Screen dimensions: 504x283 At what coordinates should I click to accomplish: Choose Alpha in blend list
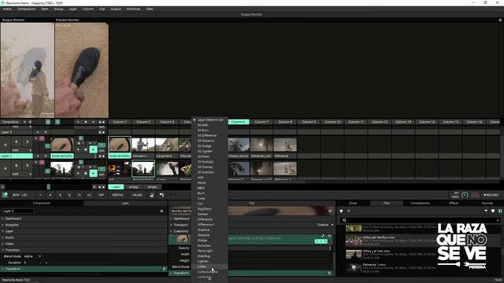tap(209, 182)
